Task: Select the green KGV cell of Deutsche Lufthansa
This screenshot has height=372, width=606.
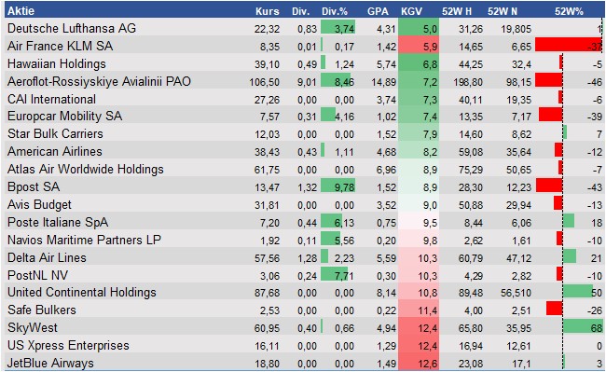Action: point(419,28)
